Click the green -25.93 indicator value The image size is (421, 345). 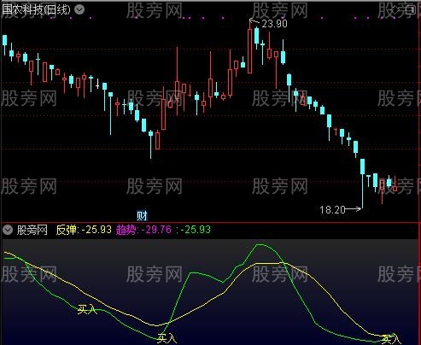[x=196, y=230]
